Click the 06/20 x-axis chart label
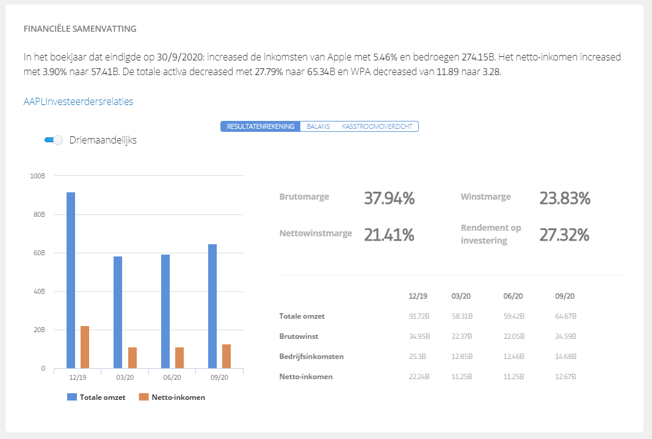The height and width of the screenshot is (439, 652). pyautogui.click(x=172, y=377)
